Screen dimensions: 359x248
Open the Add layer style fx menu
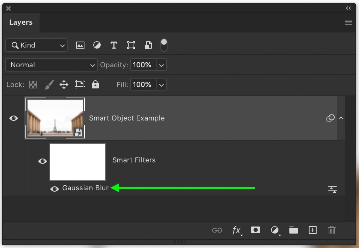tap(237, 230)
